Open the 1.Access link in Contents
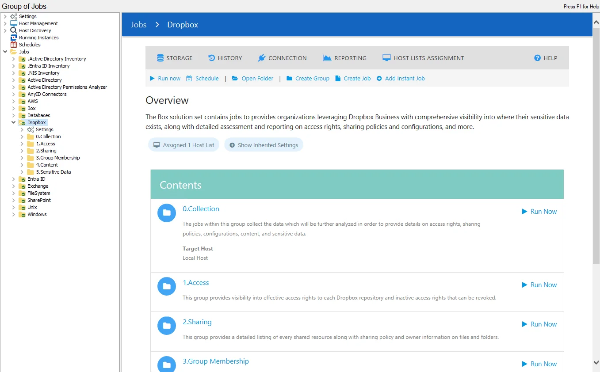Screen dimensions: 600x372 [x=196, y=283]
